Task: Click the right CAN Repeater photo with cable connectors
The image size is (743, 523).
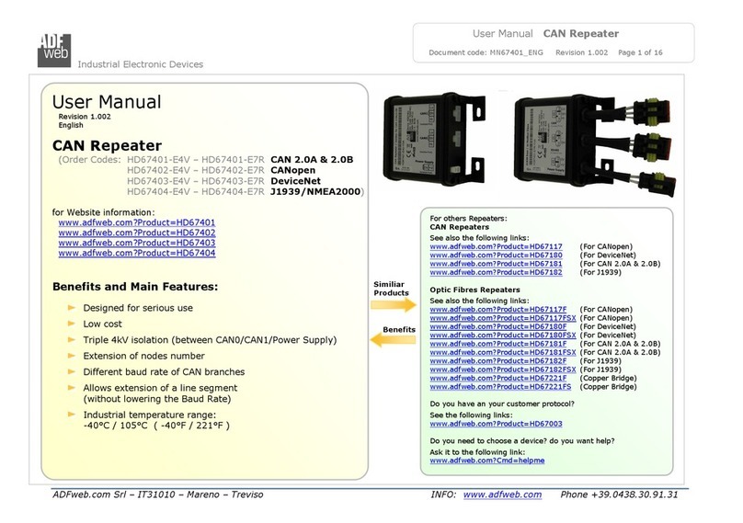Action: coord(595,145)
